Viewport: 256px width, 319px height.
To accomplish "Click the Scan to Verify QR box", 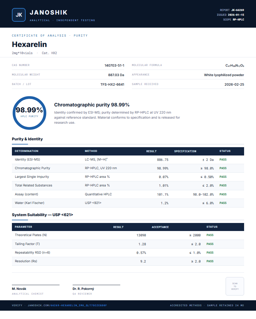I will 235,286.
